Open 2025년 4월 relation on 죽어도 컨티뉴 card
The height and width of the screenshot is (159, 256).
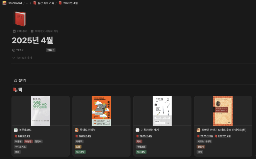pyautogui.click(x=83, y=136)
